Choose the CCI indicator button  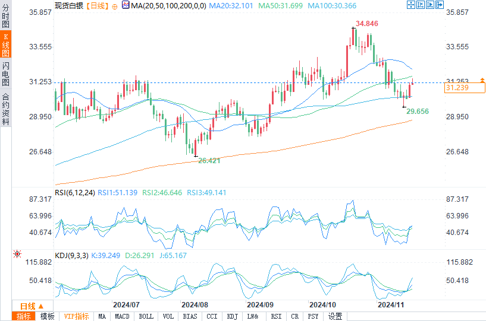212,316
